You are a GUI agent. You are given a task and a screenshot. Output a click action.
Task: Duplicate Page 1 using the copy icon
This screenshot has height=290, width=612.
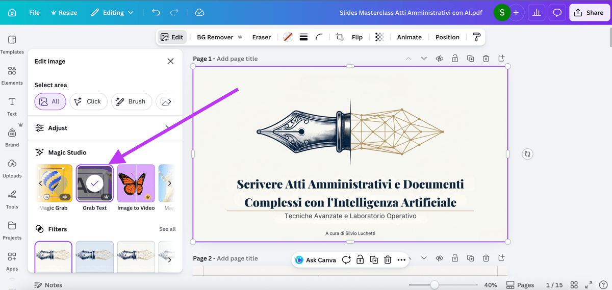click(x=470, y=59)
